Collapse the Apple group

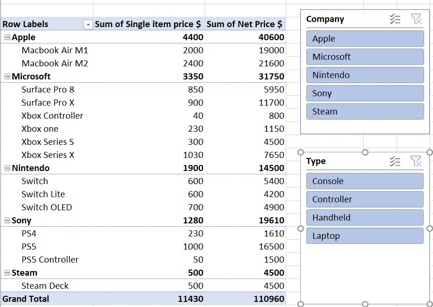tap(7, 37)
